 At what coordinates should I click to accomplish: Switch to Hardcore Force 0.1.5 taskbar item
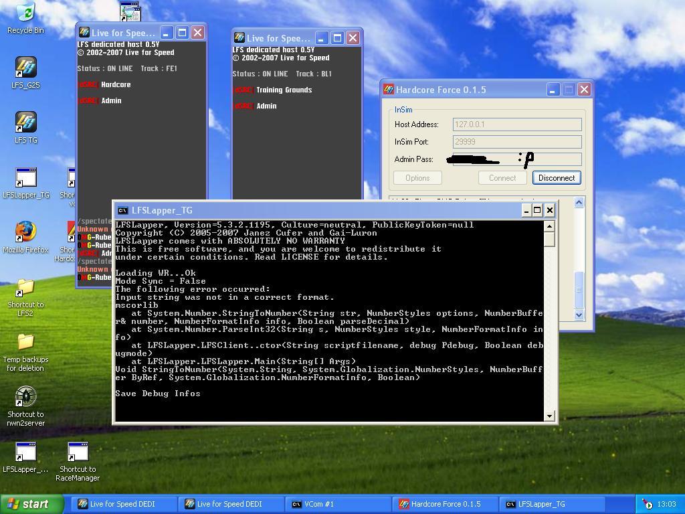point(445,504)
